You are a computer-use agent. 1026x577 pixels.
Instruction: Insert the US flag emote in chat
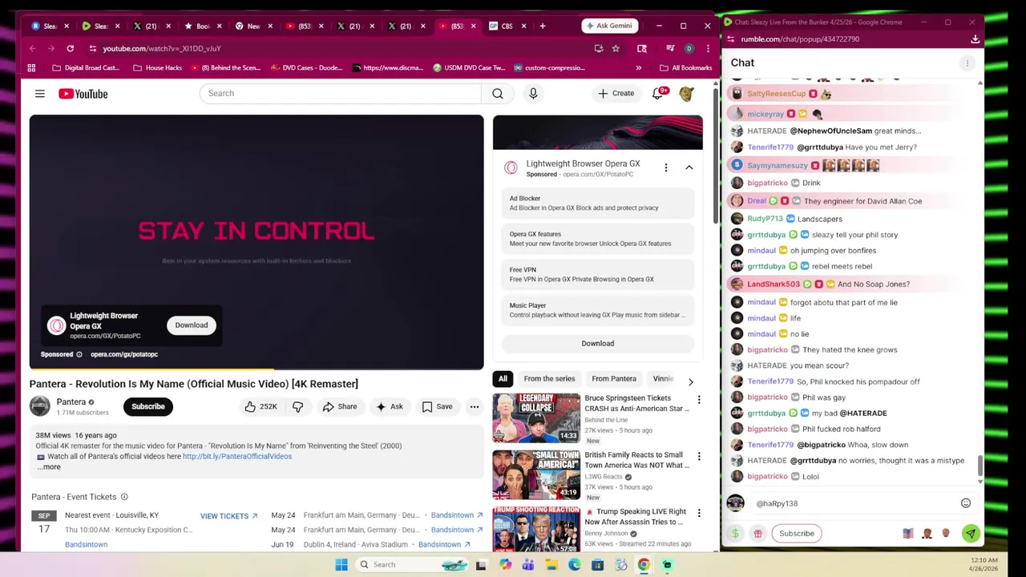click(908, 533)
